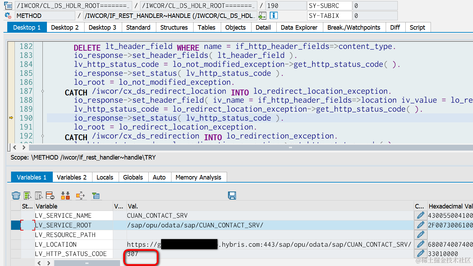Click the variables table scroll-left arrow
Screen dimensions: 473x266
39,263
